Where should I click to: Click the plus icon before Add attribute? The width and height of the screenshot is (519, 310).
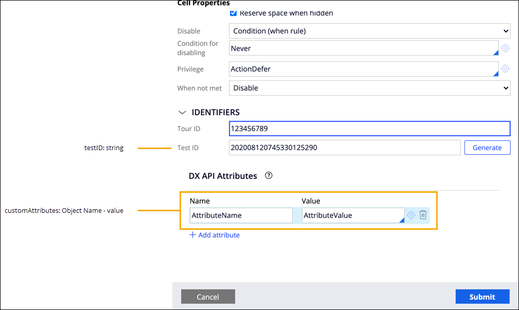[x=193, y=235]
